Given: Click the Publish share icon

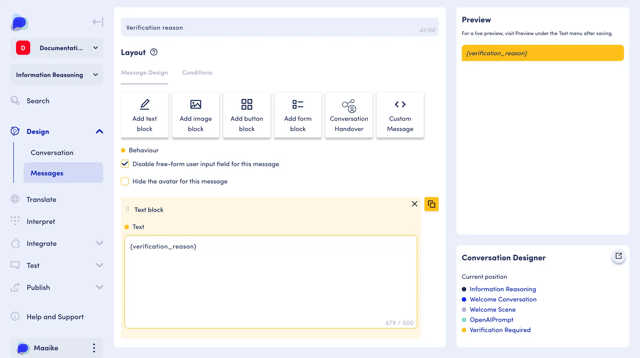Looking at the screenshot, I should tap(15, 287).
